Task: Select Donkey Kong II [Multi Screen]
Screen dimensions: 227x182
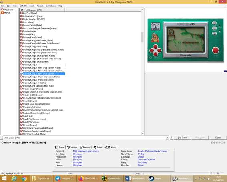Action: (36, 62)
